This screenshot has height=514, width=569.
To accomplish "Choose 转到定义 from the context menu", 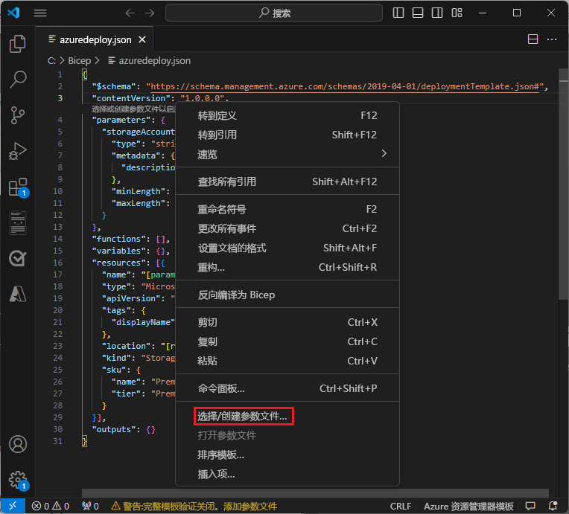I will click(287, 115).
